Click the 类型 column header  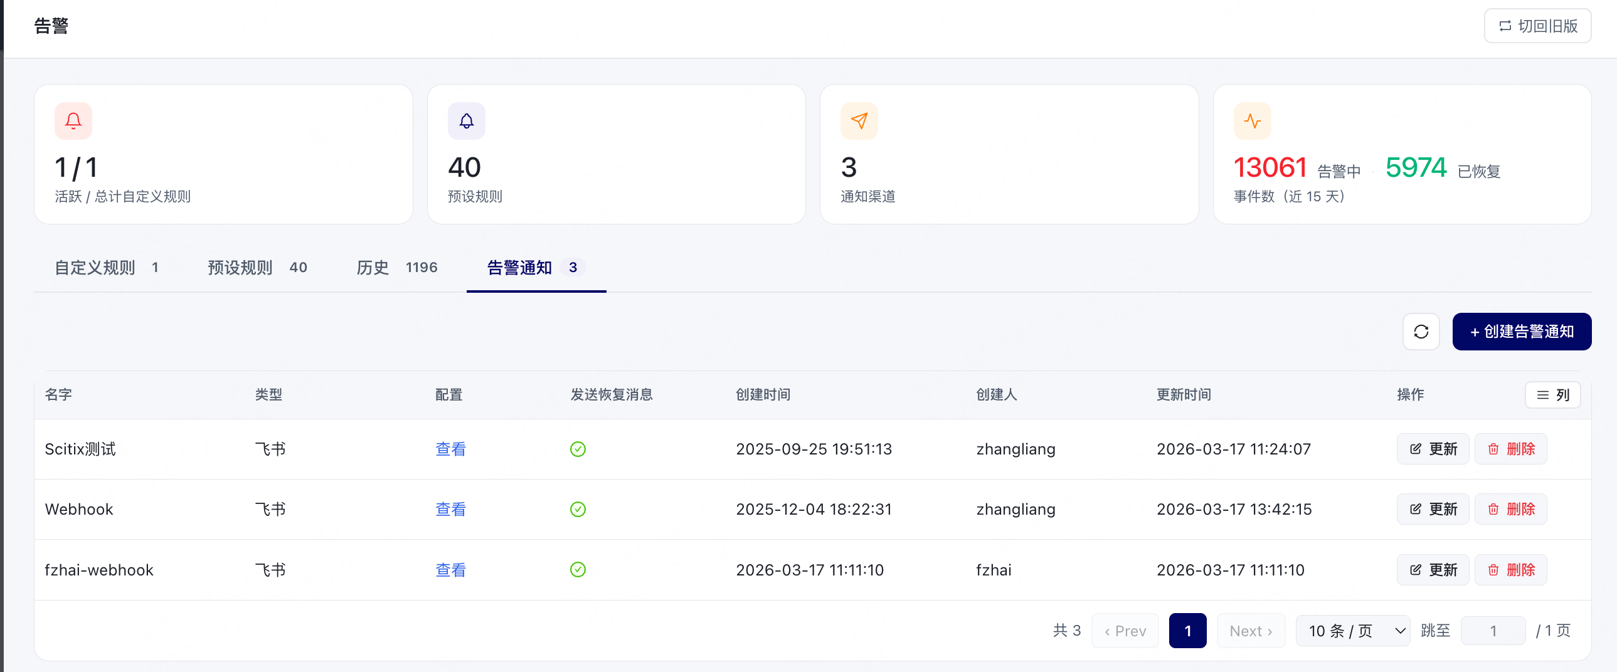[268, 395]
